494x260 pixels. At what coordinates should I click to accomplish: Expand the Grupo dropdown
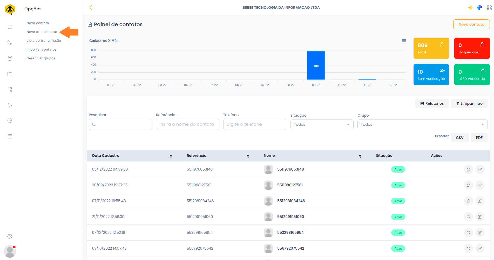tap(422, 124)
